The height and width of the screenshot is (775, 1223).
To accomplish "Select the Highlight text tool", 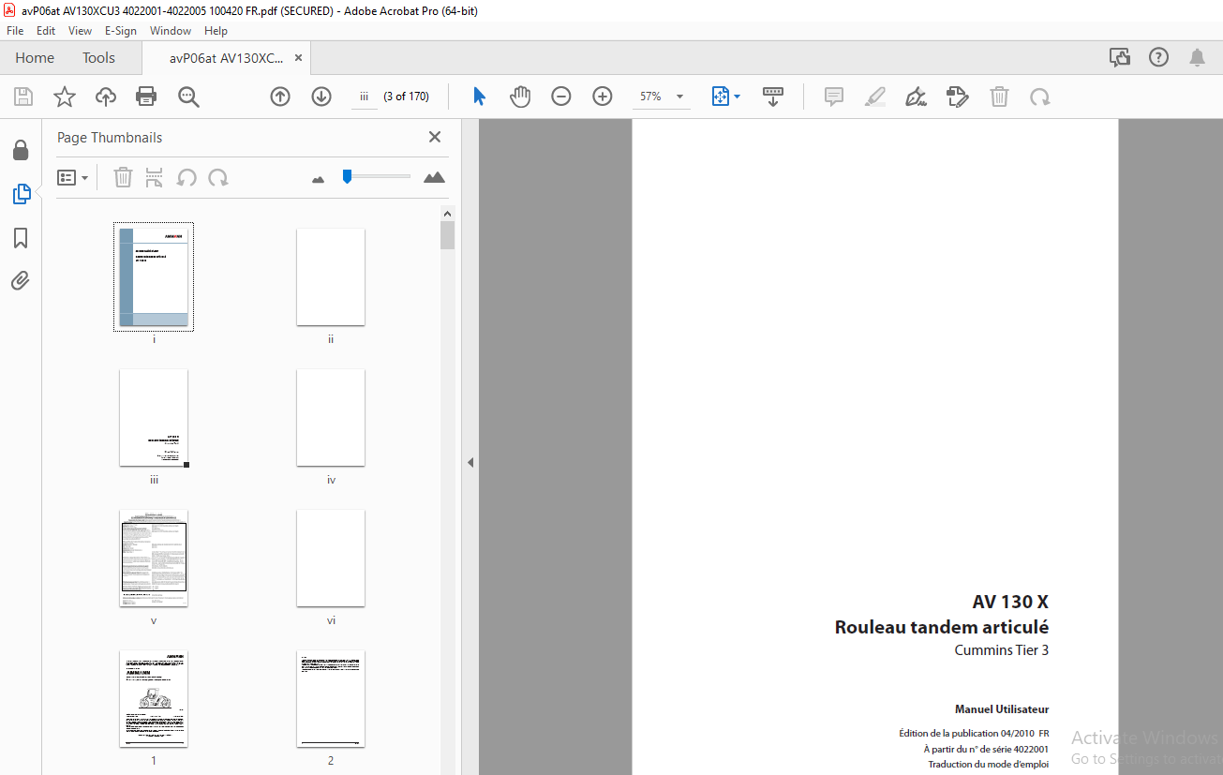I will (875, 97).
